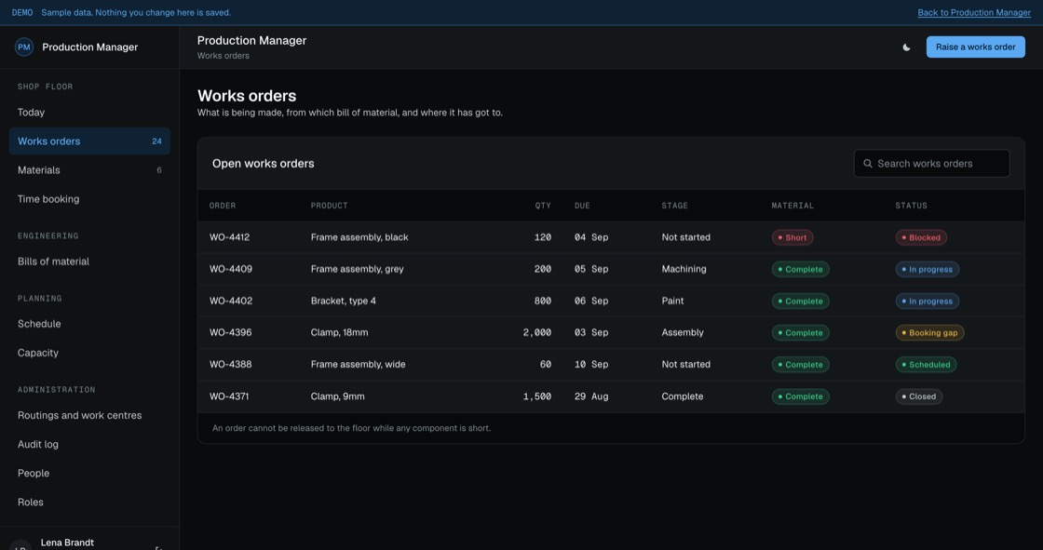Image resolution: width=1043 pixels, height=550 pixels.
Task: Raise a works order
Action: click(x=975, y=47)
